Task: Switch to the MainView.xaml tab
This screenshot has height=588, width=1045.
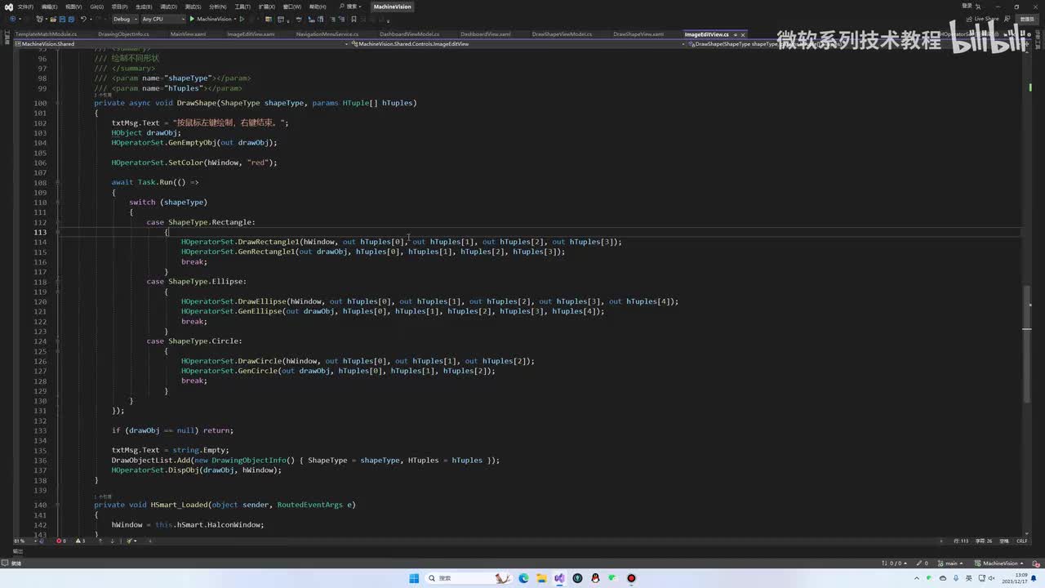Action: pyautogui.click(x=188, y=34)
